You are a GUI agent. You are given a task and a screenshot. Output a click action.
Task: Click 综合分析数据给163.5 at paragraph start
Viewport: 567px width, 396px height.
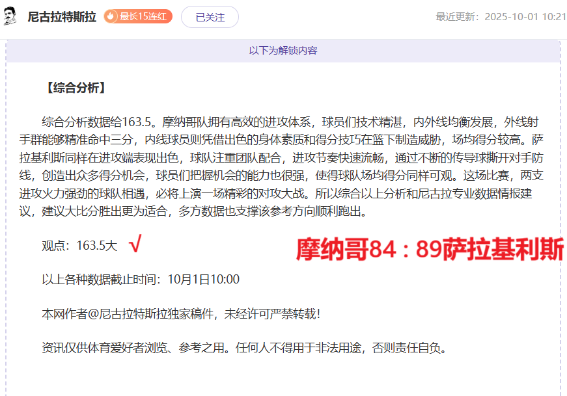(98, 122)
